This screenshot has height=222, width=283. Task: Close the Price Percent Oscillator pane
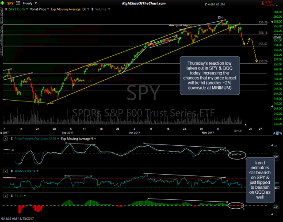pyautogui.click(x=6, y=139)
